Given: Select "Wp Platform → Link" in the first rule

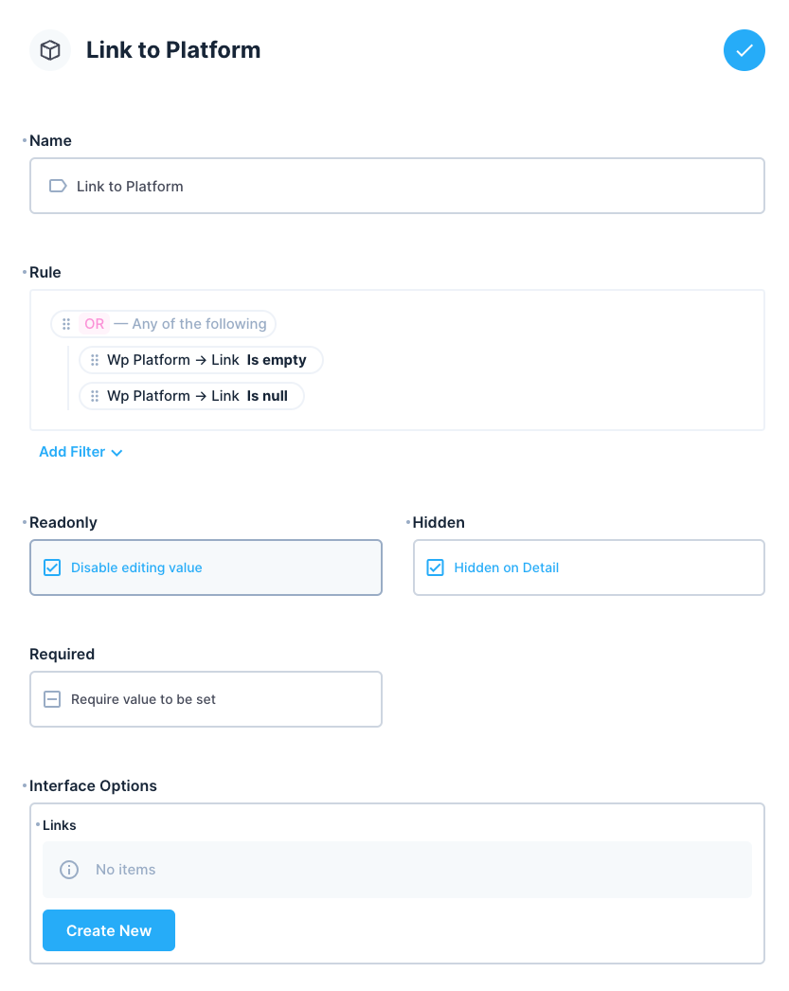Looking at the screenshot, I should click(x=175, y=360).
